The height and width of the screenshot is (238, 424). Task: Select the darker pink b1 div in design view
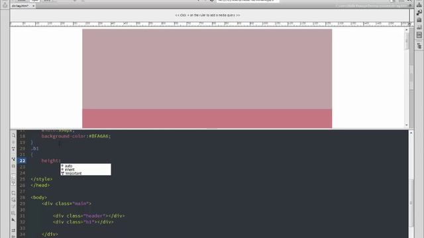pyautogui.click(x=207, y=118)
